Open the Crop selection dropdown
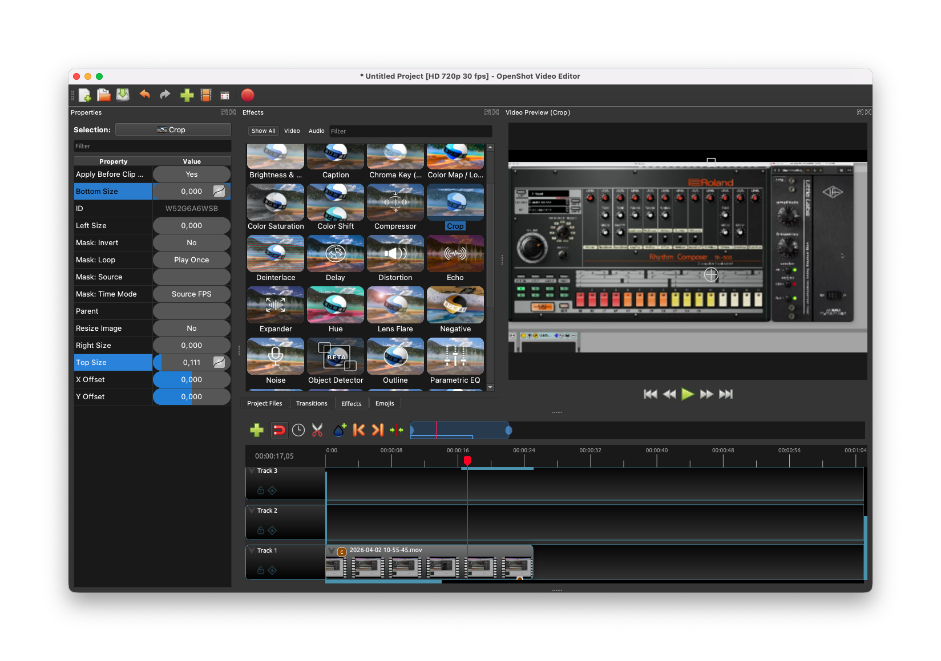941x661 pixels. (x=173, y=130)
